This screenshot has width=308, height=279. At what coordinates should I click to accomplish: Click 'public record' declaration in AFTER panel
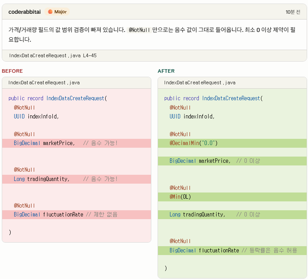[213, 98]
